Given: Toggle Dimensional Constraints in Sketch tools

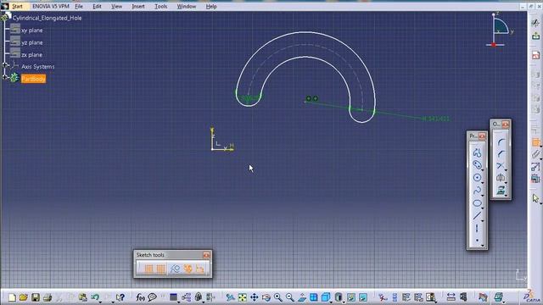Looking at the screenshot, I should pos(200,269).
